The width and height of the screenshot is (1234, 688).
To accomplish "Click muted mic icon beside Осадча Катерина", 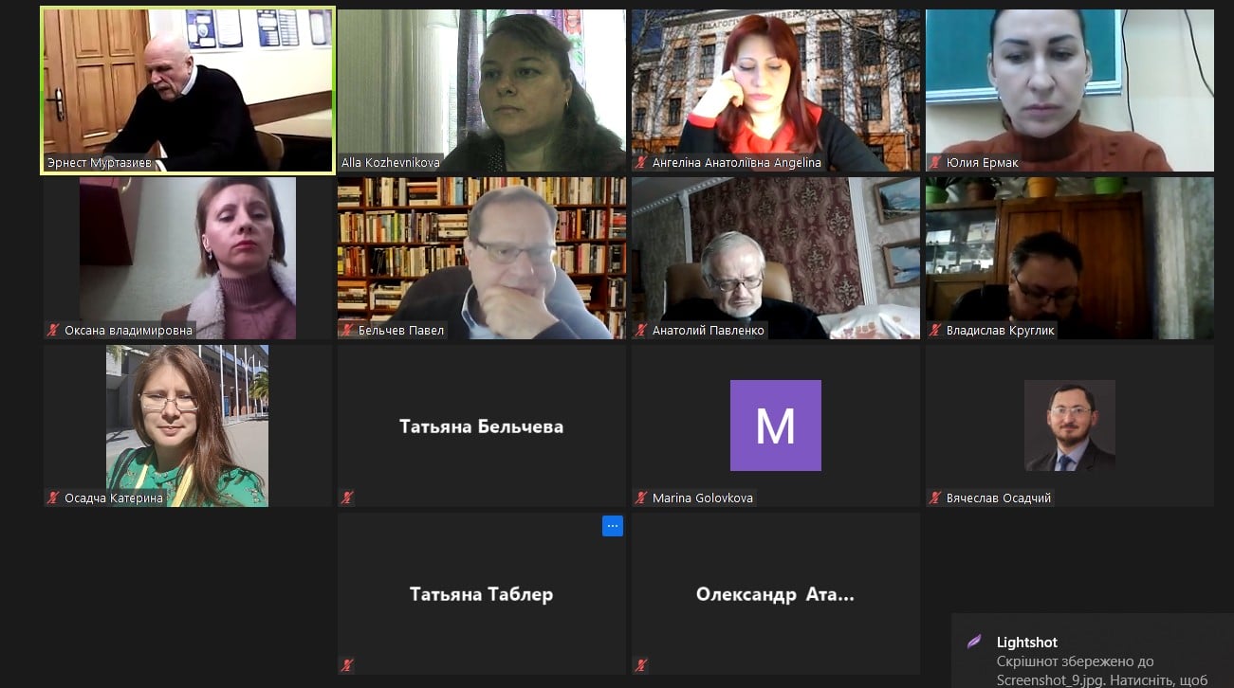I will (x=54, y=498).
